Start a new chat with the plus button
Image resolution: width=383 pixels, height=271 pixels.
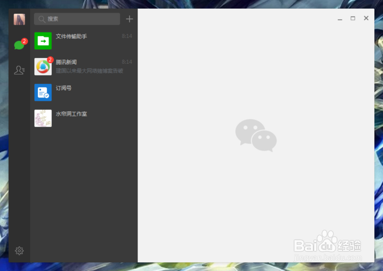click(129, 19)
